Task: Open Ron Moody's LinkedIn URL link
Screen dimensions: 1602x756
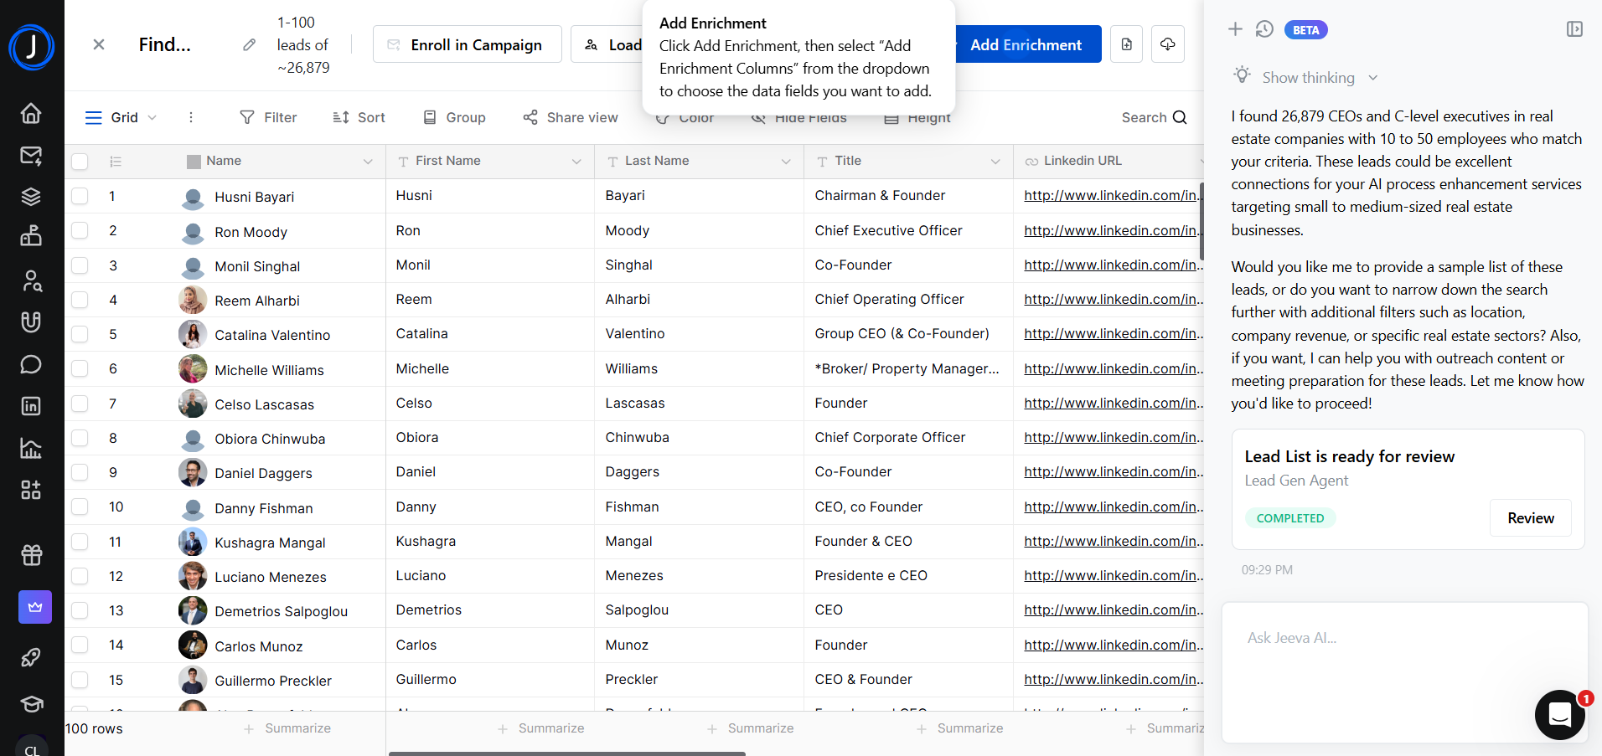Action: click(1108, 230)
